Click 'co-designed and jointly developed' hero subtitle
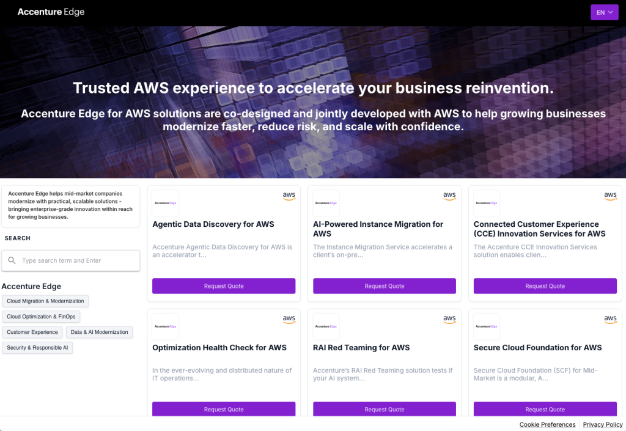Viewport: 626px width, 431px height. pos(313,120)
